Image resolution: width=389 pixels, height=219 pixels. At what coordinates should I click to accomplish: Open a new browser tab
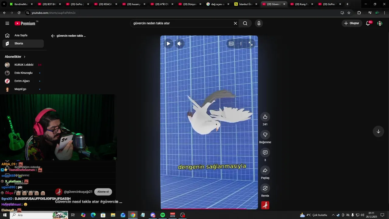point(347,4)
